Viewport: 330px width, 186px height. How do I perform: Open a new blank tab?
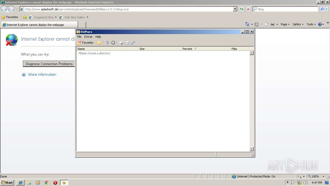[82, 25]
